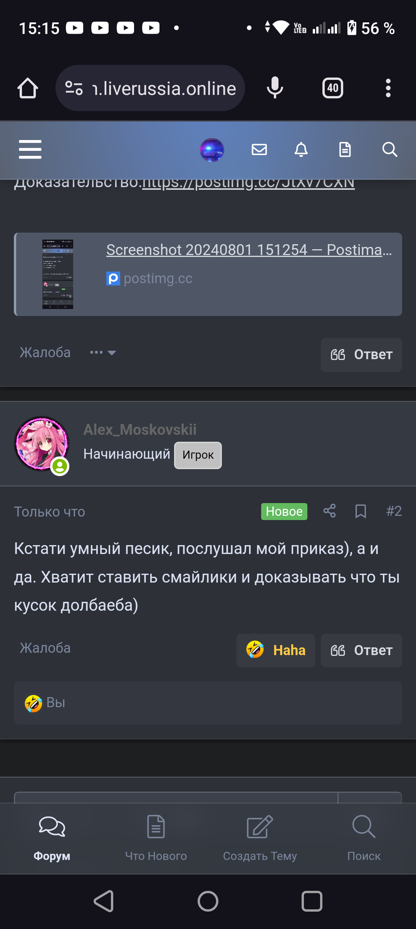
Task: Open the Postimg screenshot thumbnail preview
Action: coord(58,274)
